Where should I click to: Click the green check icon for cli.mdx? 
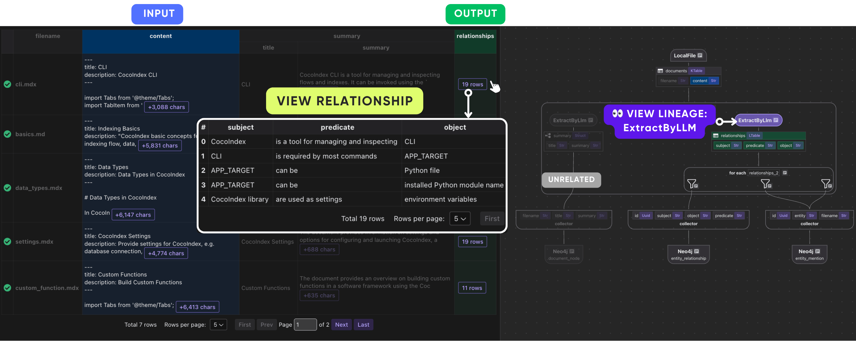pyautogui.click(x=7, y=84)
